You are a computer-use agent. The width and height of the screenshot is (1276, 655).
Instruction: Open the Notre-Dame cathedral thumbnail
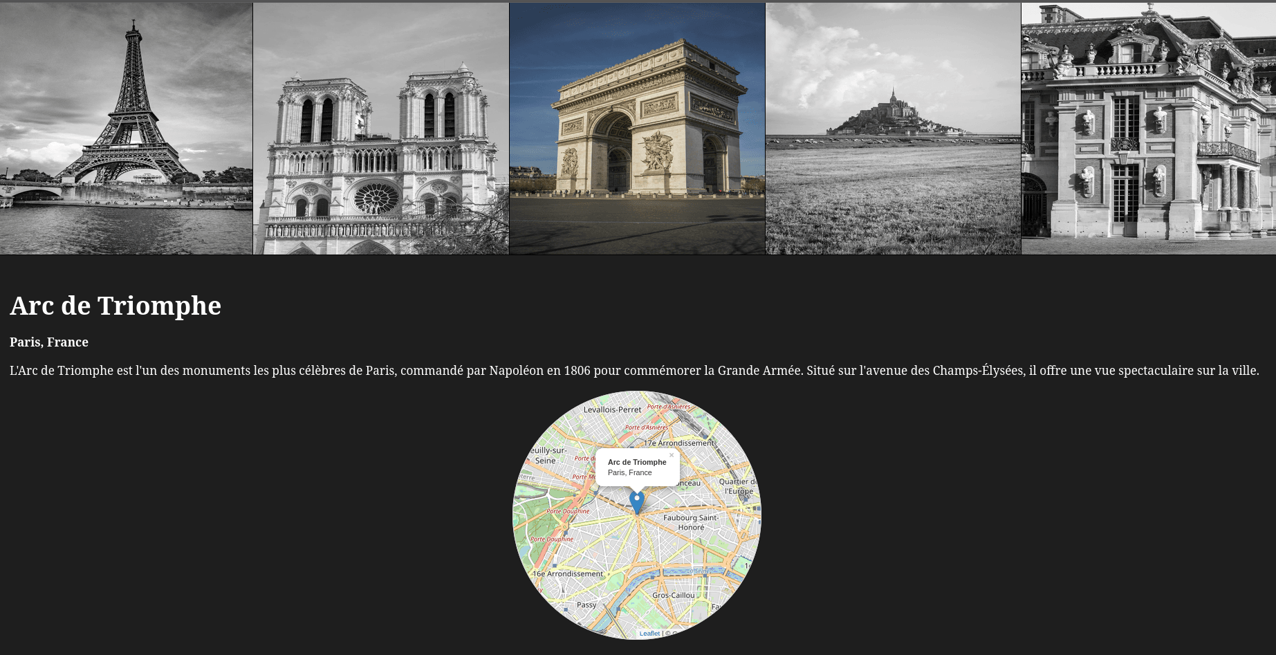point(381,128)
